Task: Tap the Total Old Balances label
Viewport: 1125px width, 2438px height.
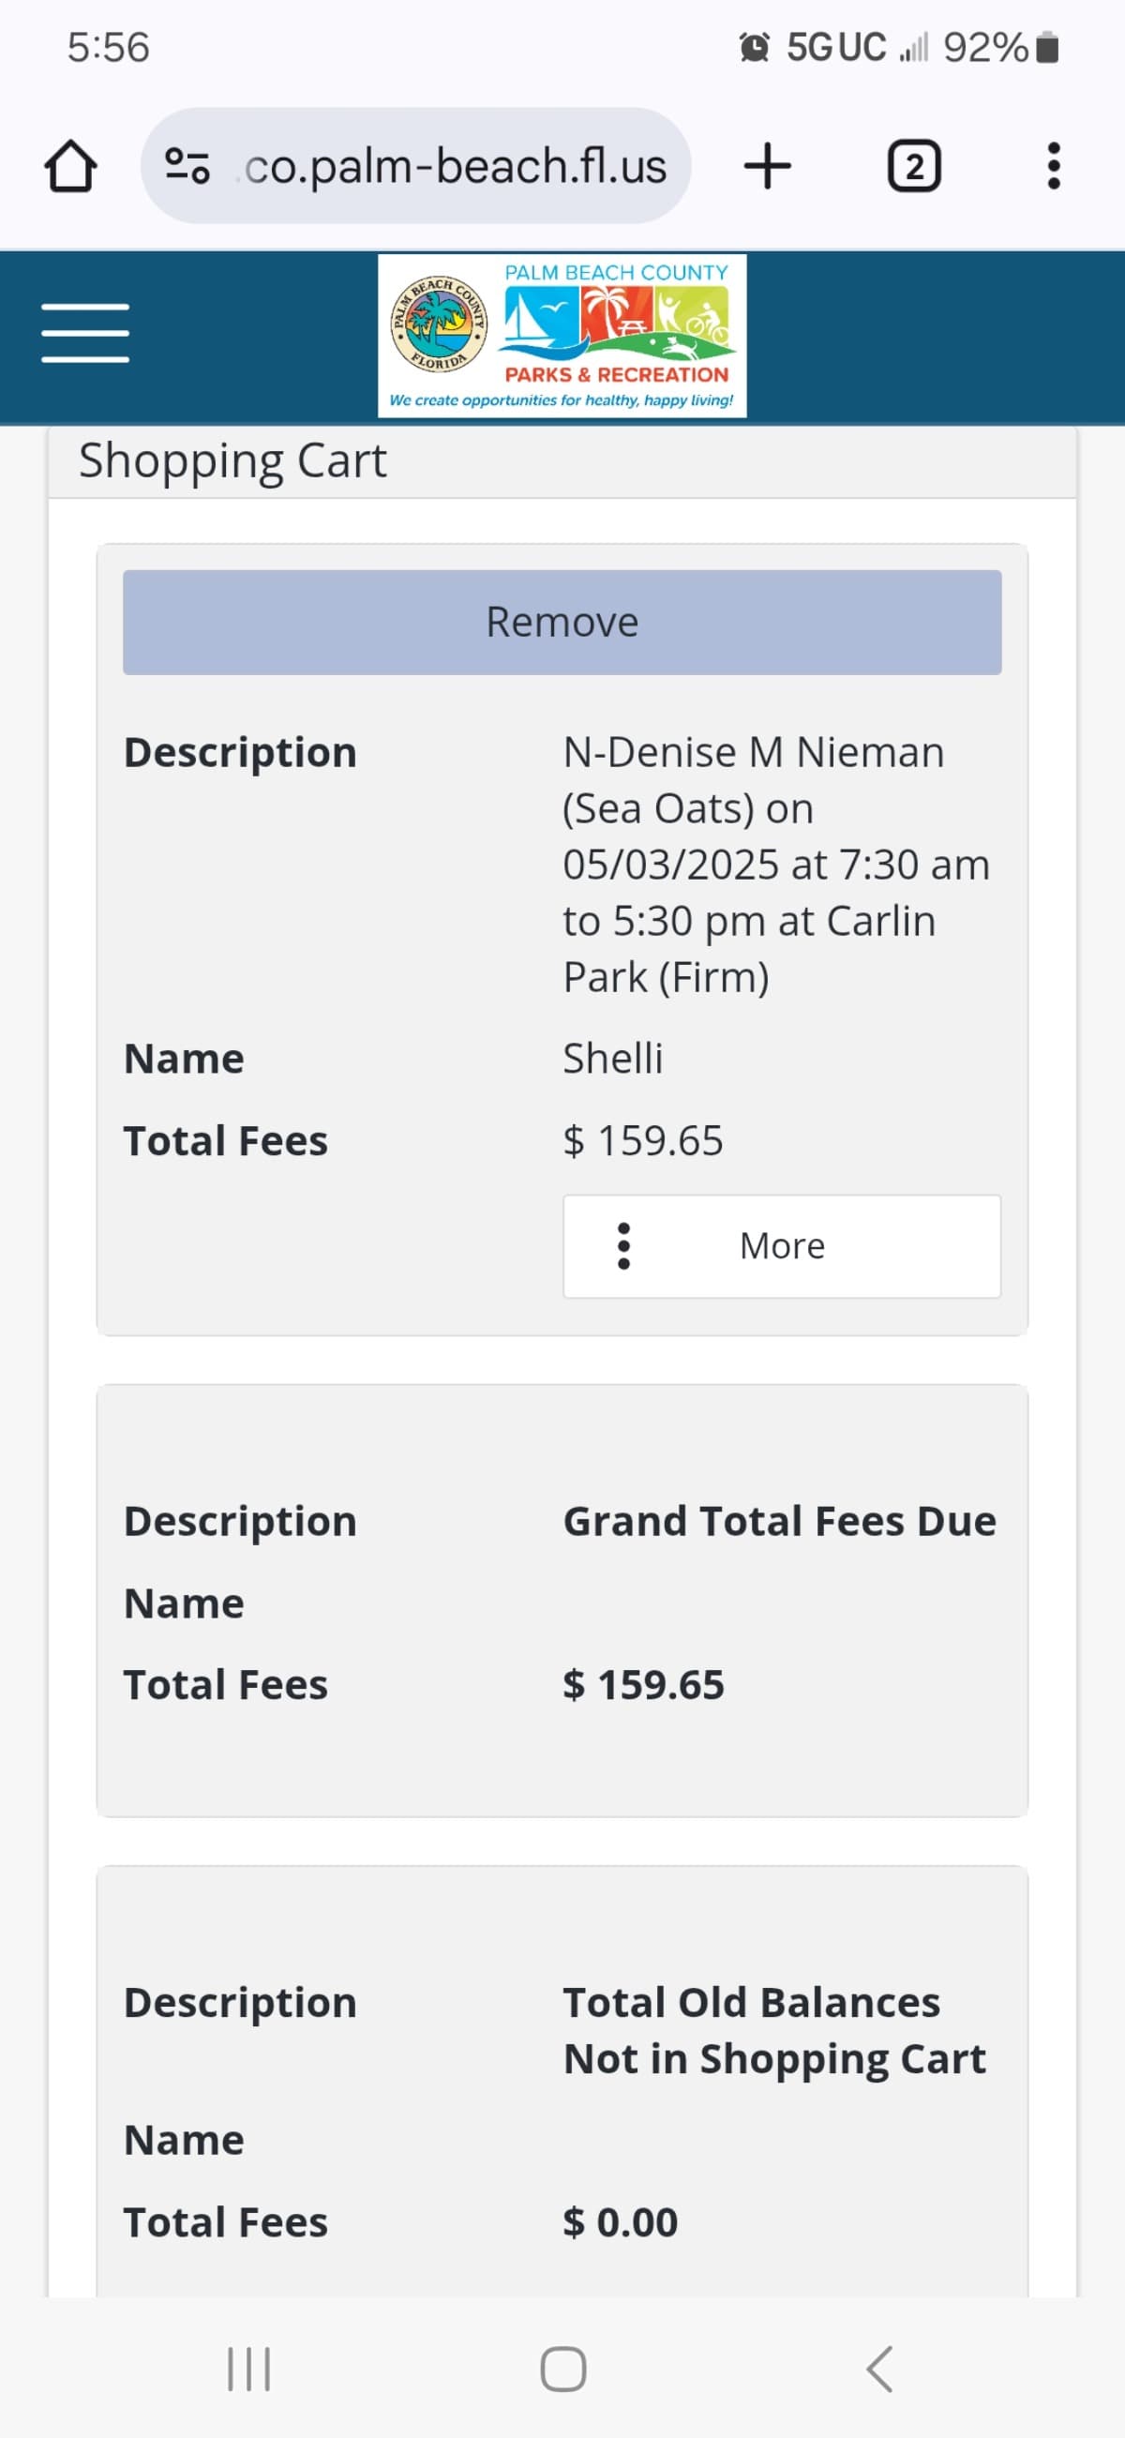Action: 774,2030
